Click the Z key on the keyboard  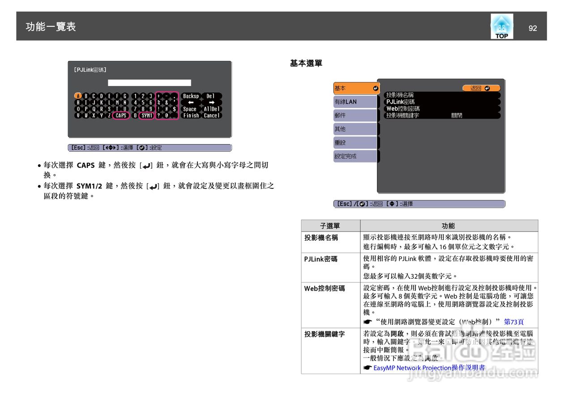tap(109, 115)
